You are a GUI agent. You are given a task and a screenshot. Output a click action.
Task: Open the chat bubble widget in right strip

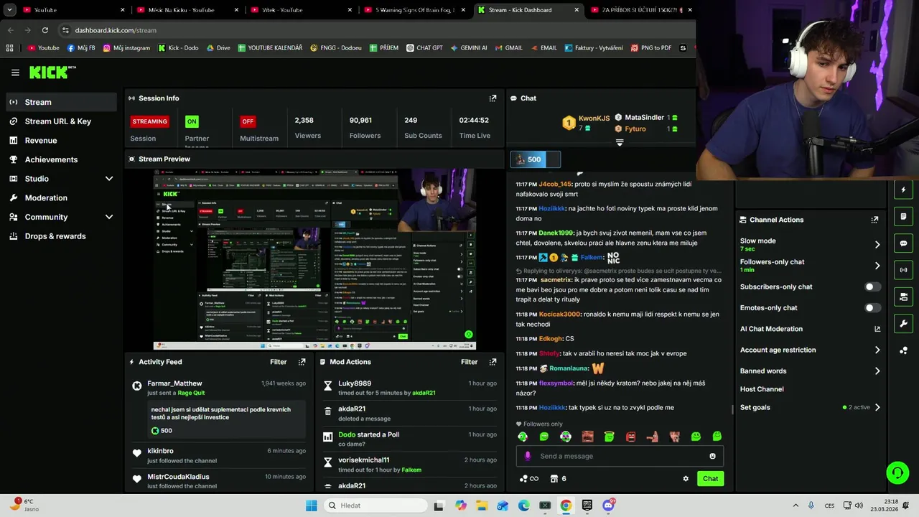(x=903, y=243)
